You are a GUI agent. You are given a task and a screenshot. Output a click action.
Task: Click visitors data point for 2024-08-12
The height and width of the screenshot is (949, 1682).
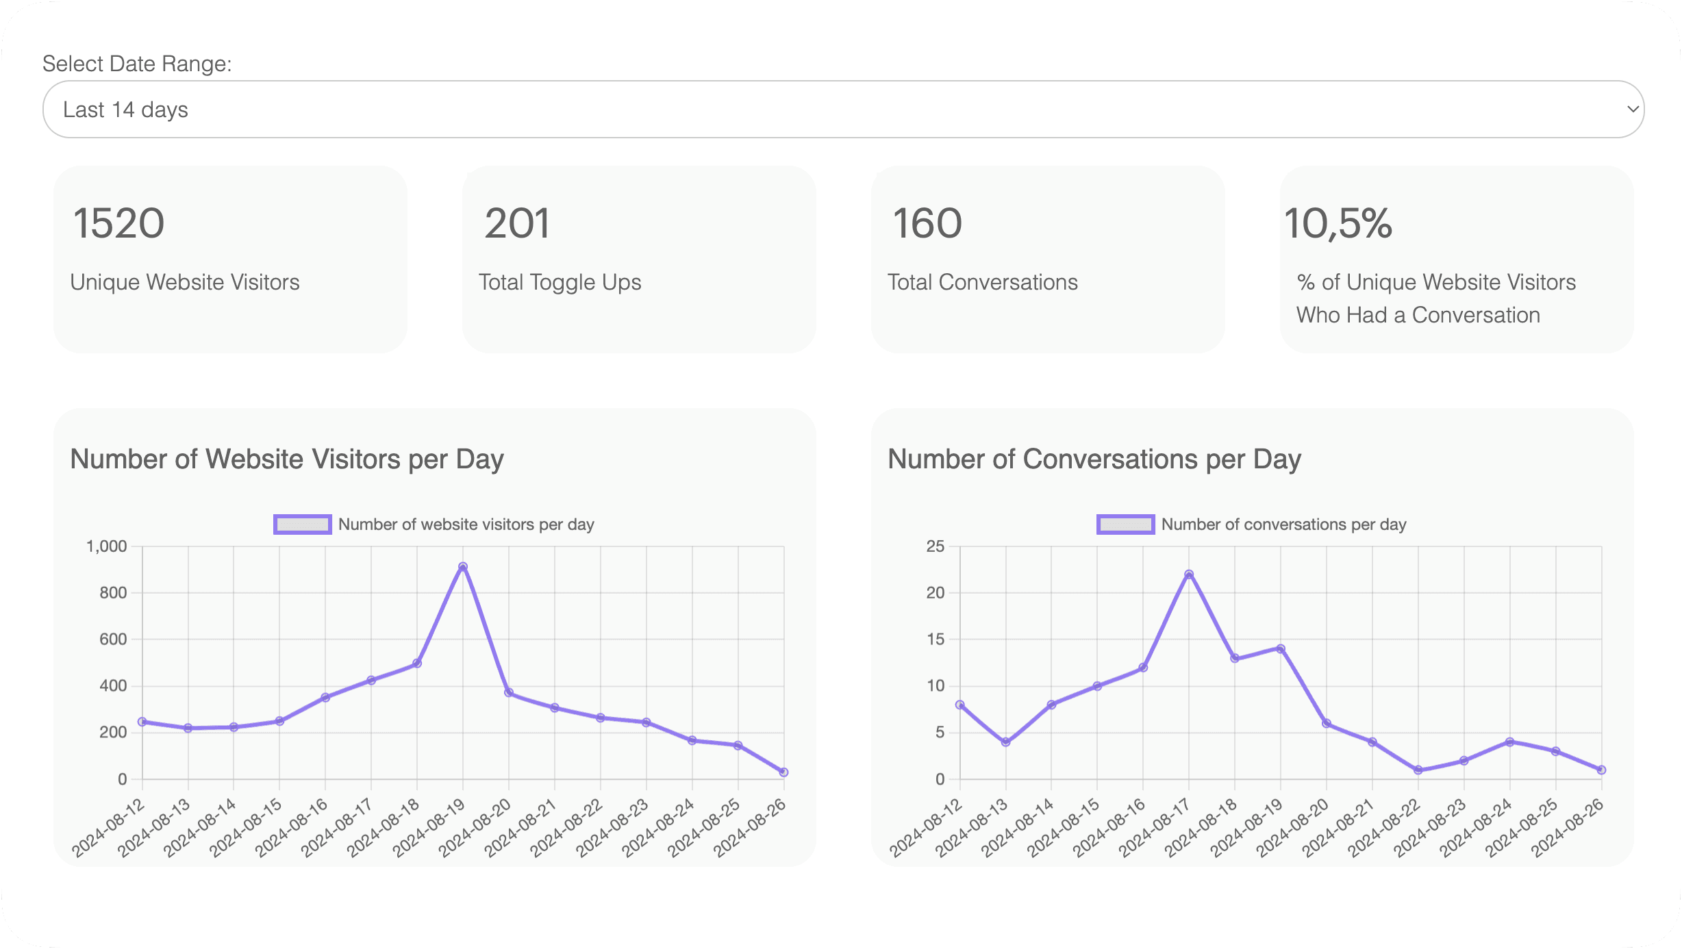tap(142, 722)
